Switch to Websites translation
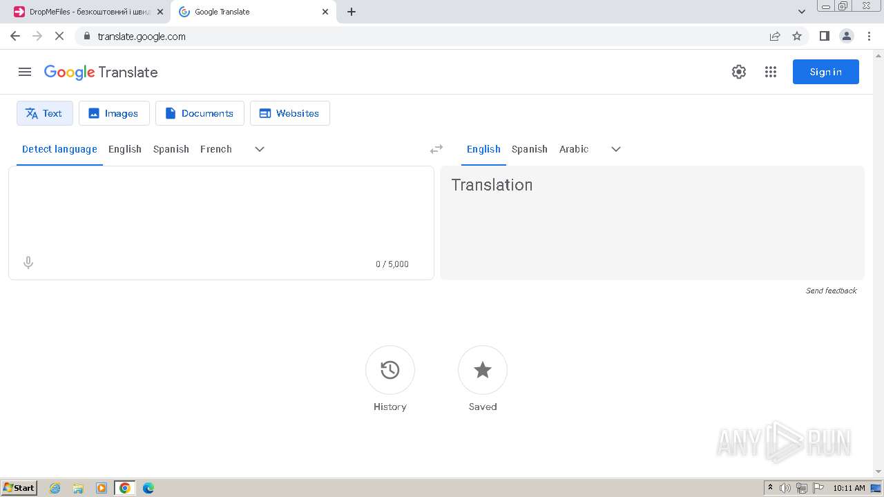 click(x=290, y=113)
